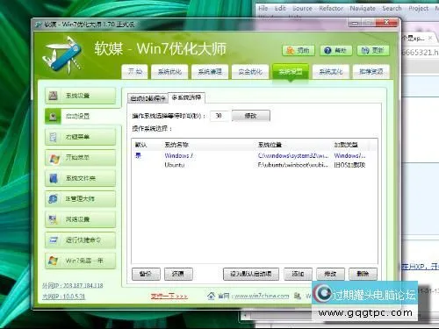The height and width of the screenshot is (329, 439).
Task: Click the 还原 restore button
Action: coord(178,274)
